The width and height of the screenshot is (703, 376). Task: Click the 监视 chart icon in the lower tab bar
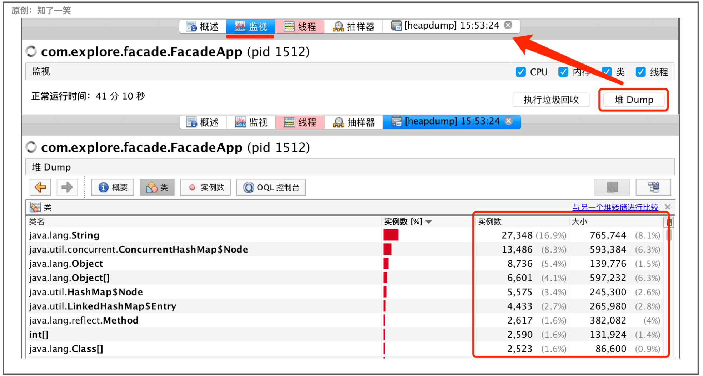(240, 122)
